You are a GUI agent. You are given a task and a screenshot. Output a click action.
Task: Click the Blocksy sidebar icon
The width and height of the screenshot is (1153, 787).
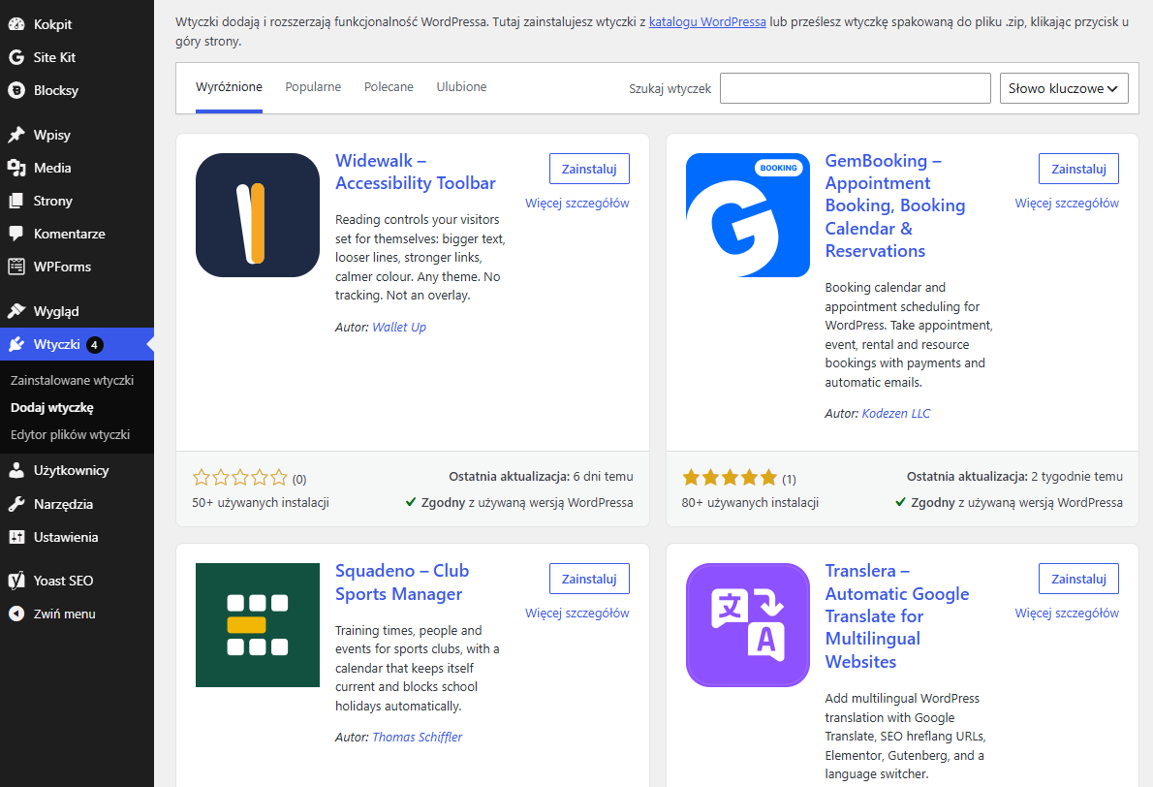tap(16, 90)
